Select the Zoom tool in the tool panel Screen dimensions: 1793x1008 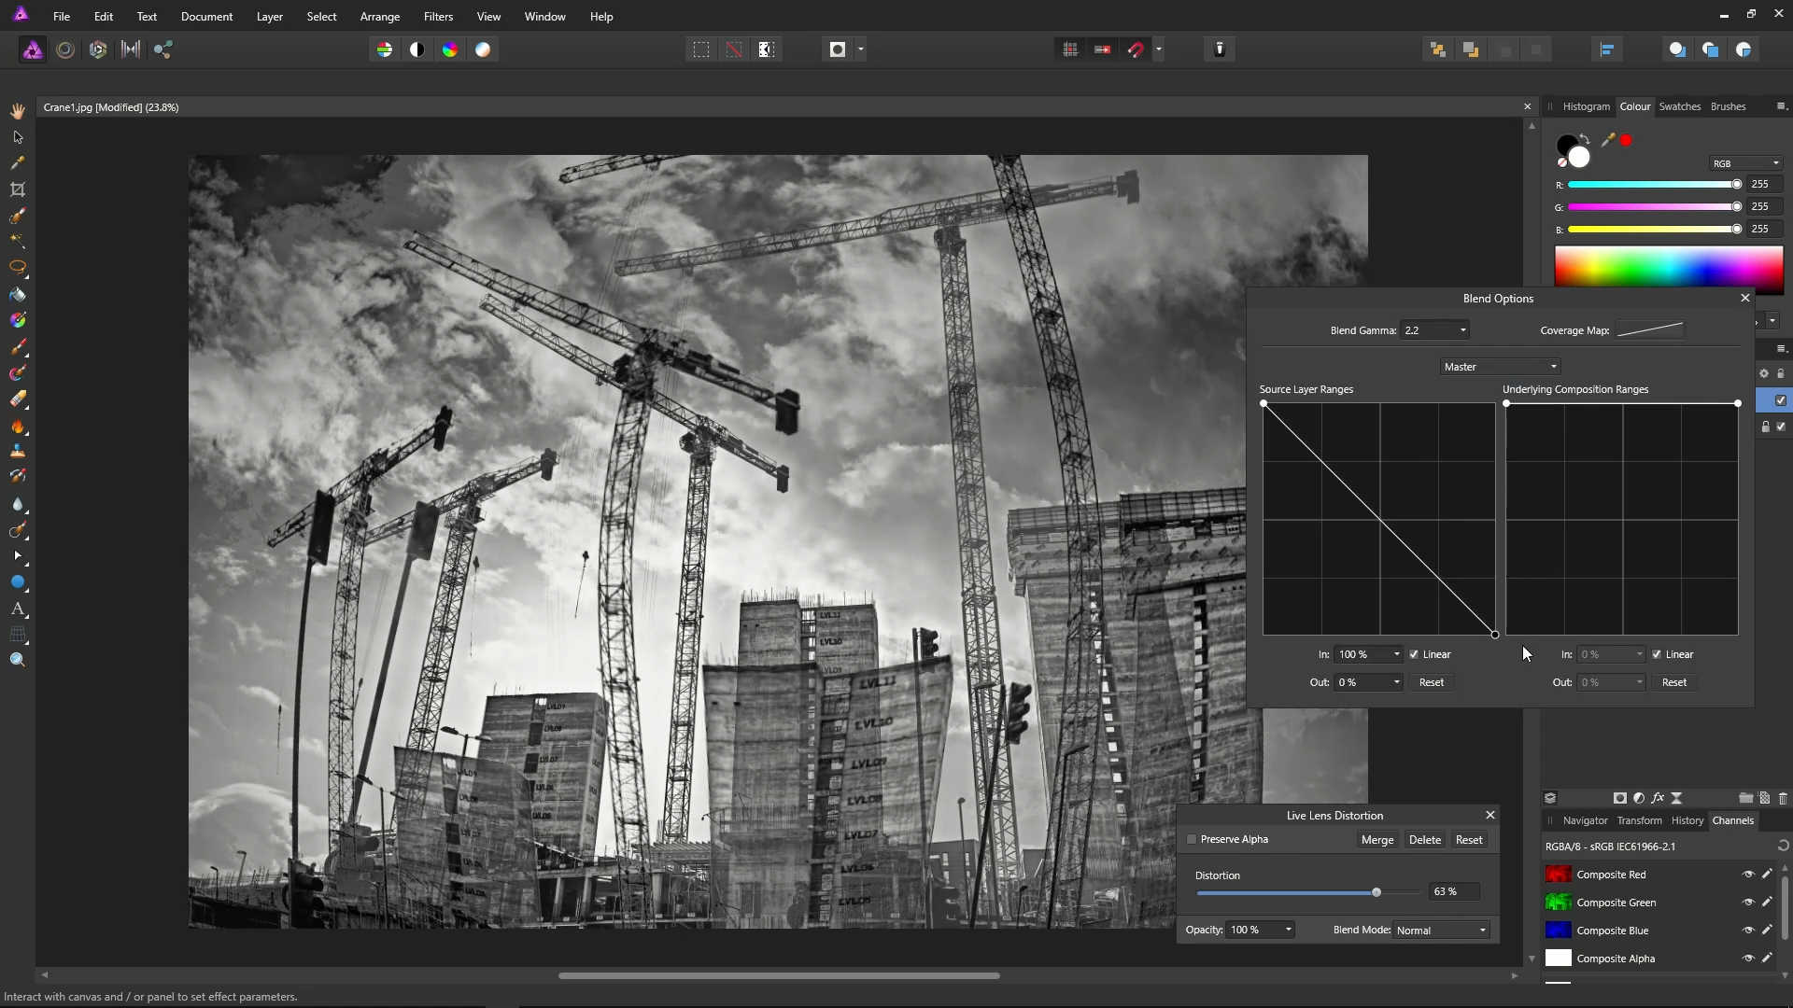(18, 660)
